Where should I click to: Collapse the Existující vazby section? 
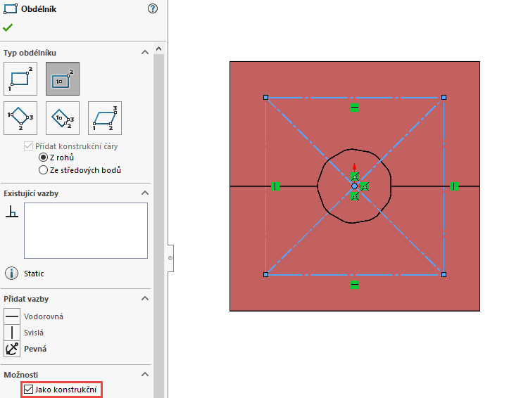click(145, 193)
